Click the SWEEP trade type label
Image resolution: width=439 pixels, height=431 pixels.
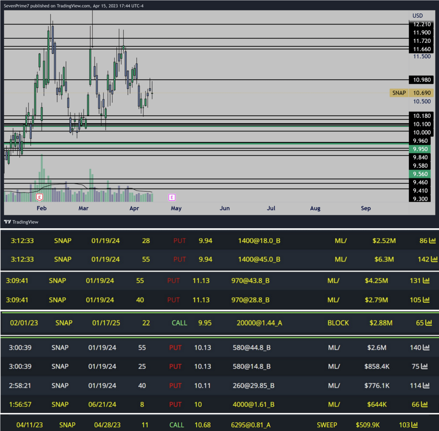coord(327,425)
